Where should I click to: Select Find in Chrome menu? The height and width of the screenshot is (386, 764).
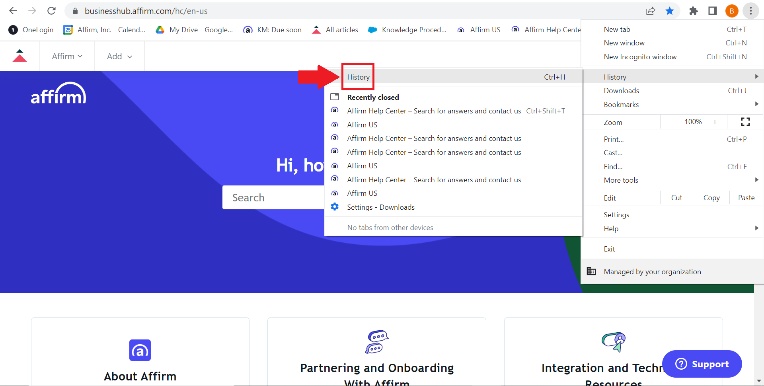[x=672, y=166]
